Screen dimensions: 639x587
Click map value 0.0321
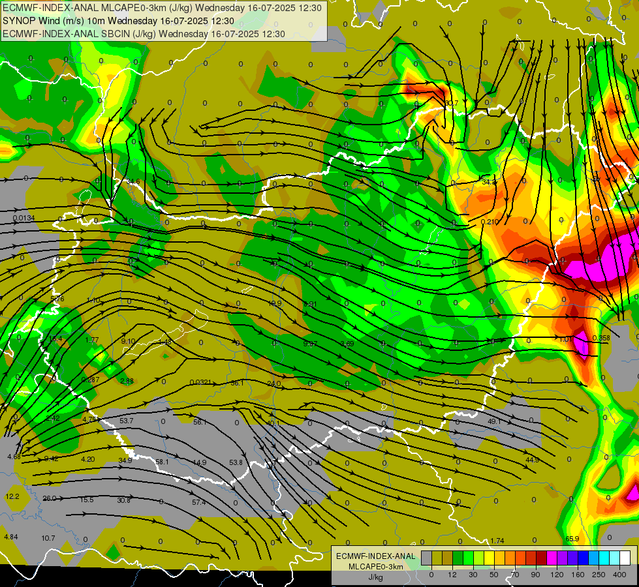200,382
